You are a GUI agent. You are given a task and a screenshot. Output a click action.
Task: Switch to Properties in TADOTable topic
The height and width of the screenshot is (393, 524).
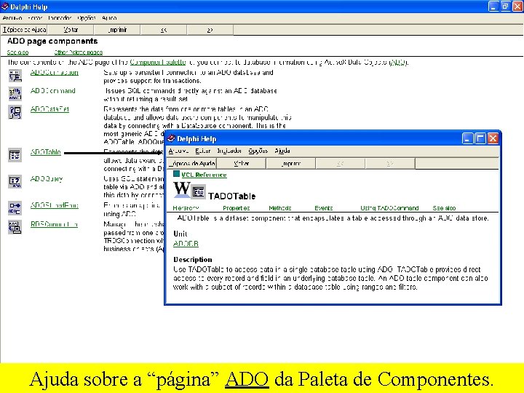point(237,208)
